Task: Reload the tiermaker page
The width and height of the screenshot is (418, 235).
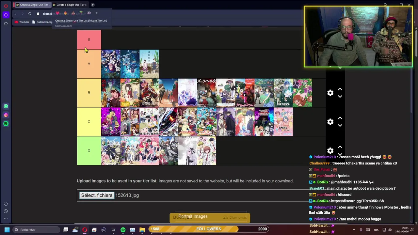Action: (x=30, y=14)
